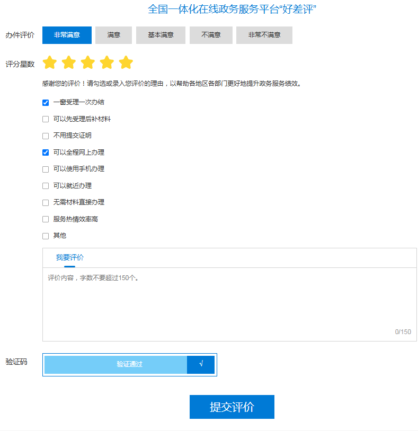Select the 非常满意 rating button
Image resolution: width=418 pixels, height=431 pixels.
coord(67,35)
